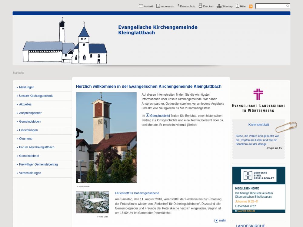The width and height of the screenshot is (303, 227).
Task: Open the orange RSS feed icon
Action: tap(251, 6)
